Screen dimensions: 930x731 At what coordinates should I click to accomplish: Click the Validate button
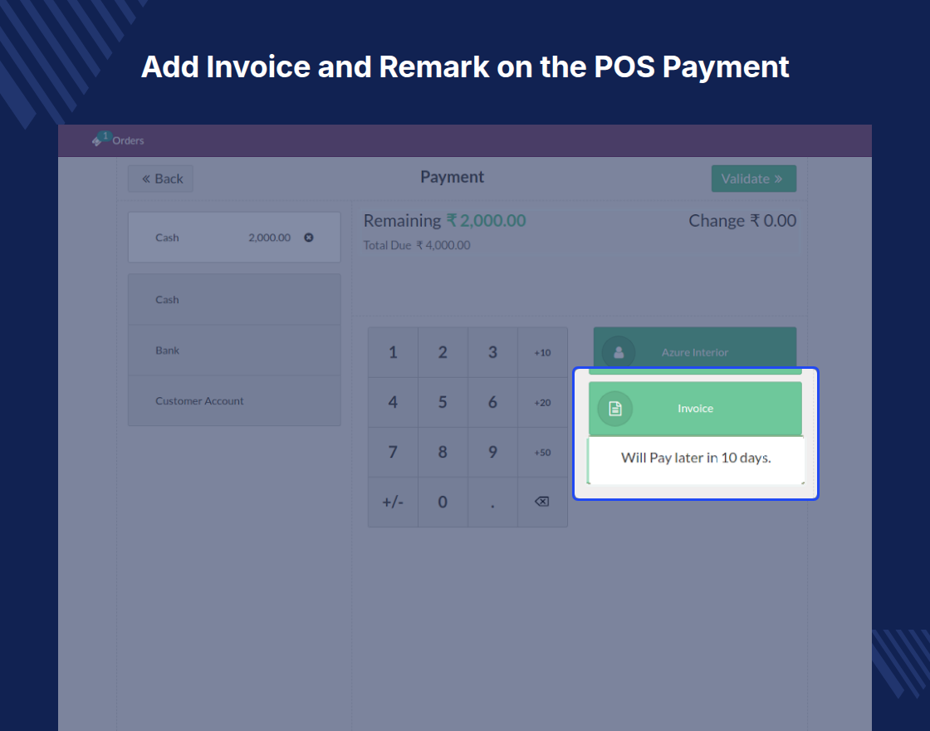click(x=754, y=179)
